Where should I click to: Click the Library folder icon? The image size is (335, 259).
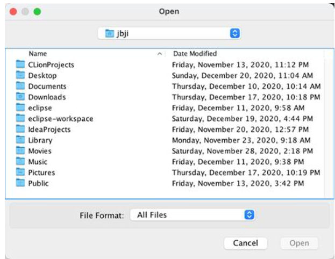20,140
